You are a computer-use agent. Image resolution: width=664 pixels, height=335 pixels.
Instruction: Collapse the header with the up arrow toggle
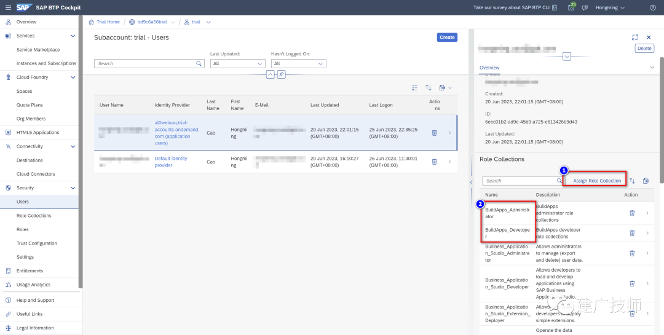click(270, 74)
